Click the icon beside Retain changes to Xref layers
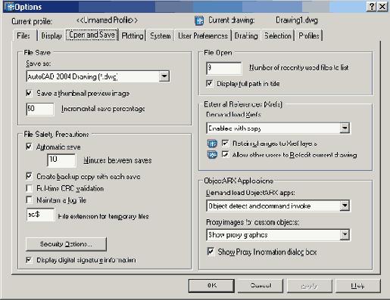The height and width of the screenshot is (300, 390). tap(212, 144)
